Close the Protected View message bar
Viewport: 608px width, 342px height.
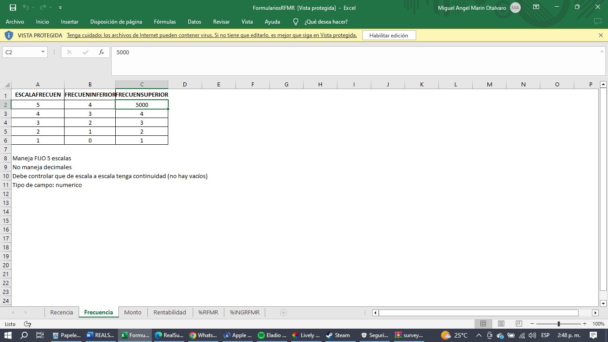tap(601, 35)
